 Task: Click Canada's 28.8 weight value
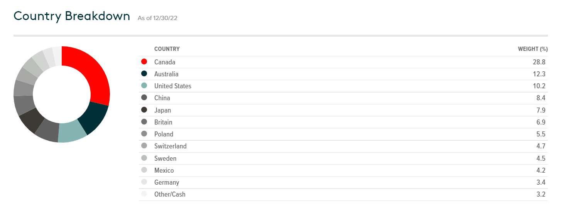click(540, 62)
